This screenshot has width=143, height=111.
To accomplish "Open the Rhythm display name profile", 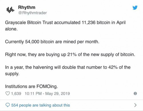I will tap(27, 7).
